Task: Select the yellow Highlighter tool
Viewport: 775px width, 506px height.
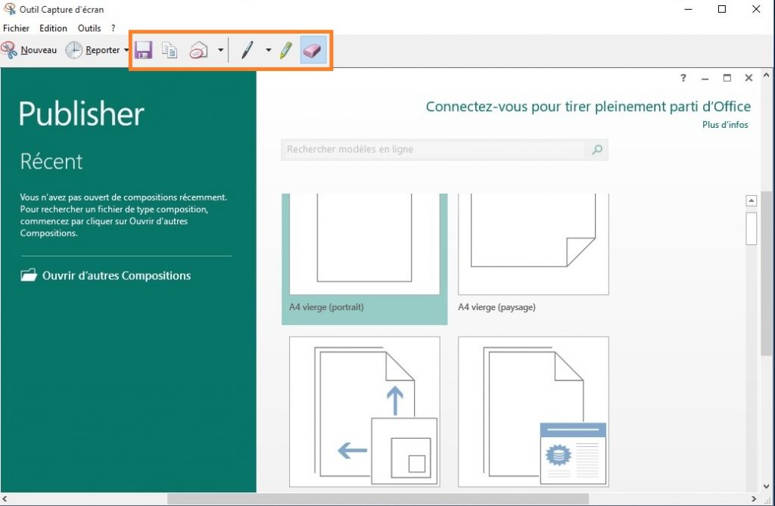Action: pyautogui.click(x=286, y=50)
